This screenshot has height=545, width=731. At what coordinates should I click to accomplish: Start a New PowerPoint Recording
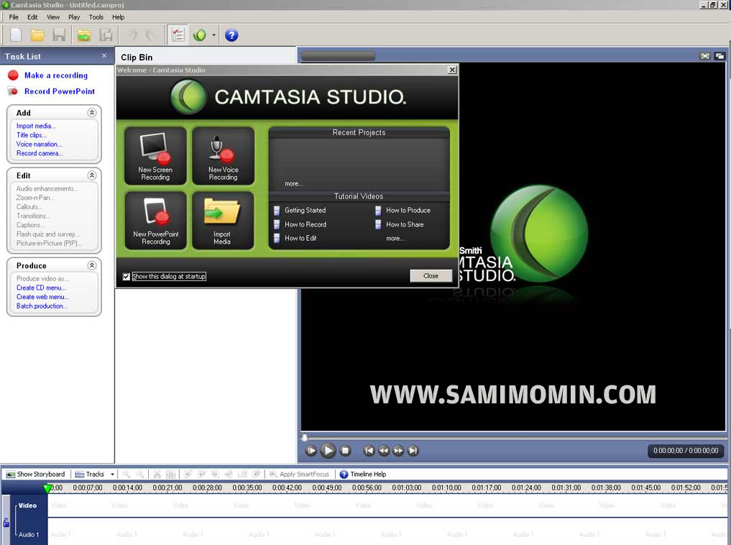tap(155, 221)
